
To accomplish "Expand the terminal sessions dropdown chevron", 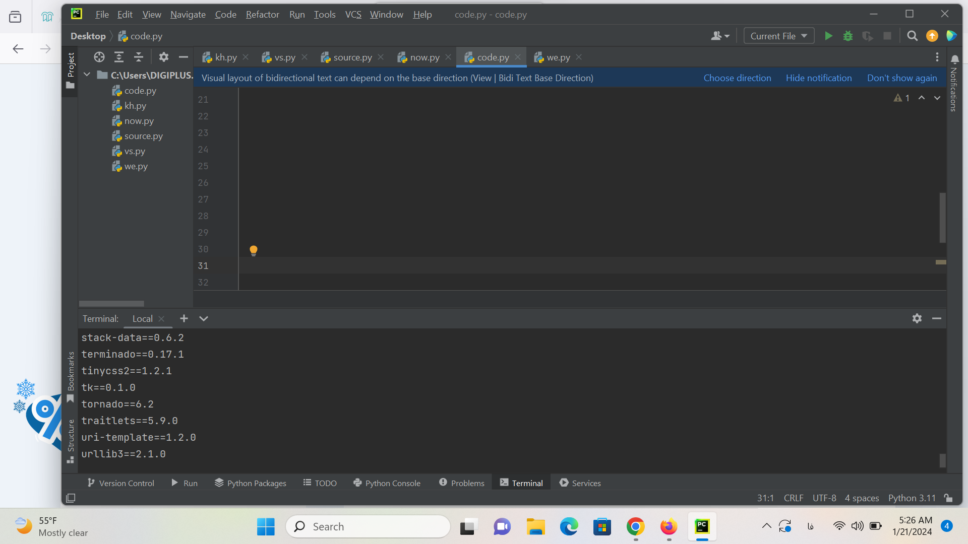I will (204, 318).
